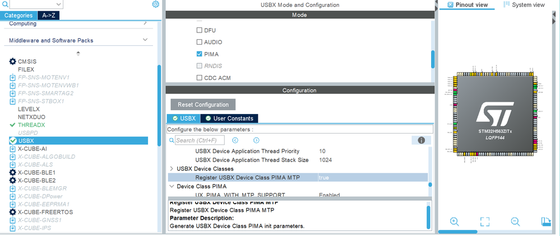Go to the next parameter search result
The width and height of the screenshot is (560, 236).
click(256, 140)
